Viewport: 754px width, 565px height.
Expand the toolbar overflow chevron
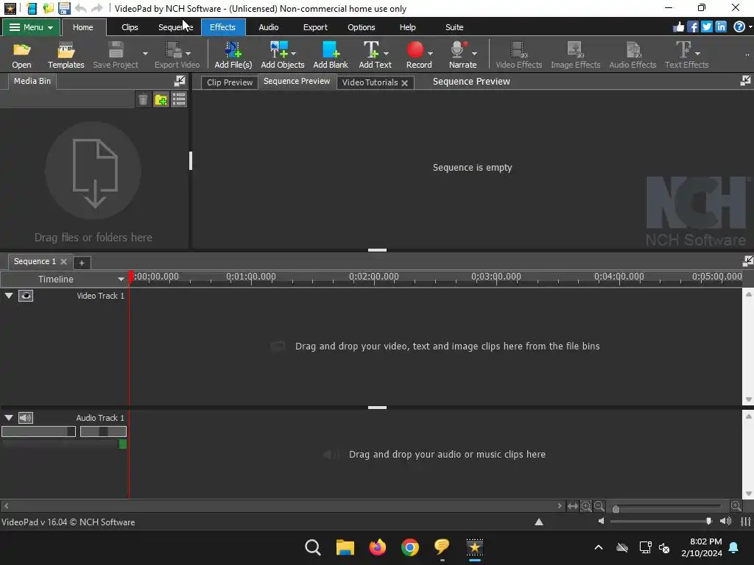pos(747,54)
